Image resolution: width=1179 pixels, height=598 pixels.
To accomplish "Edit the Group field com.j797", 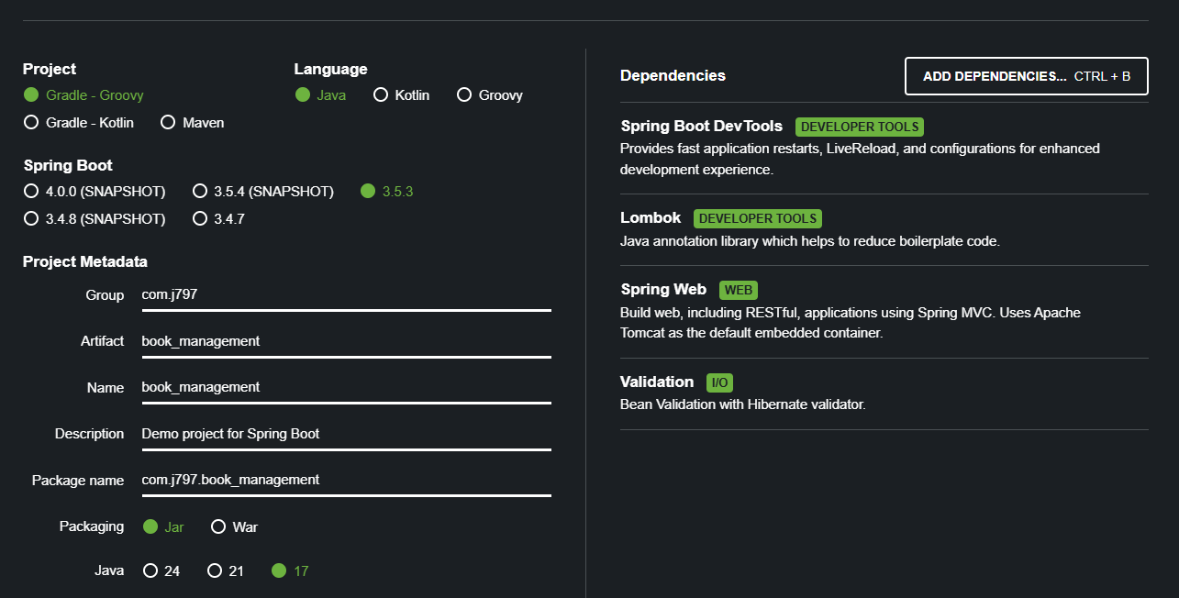I will (x=346, y=295).
